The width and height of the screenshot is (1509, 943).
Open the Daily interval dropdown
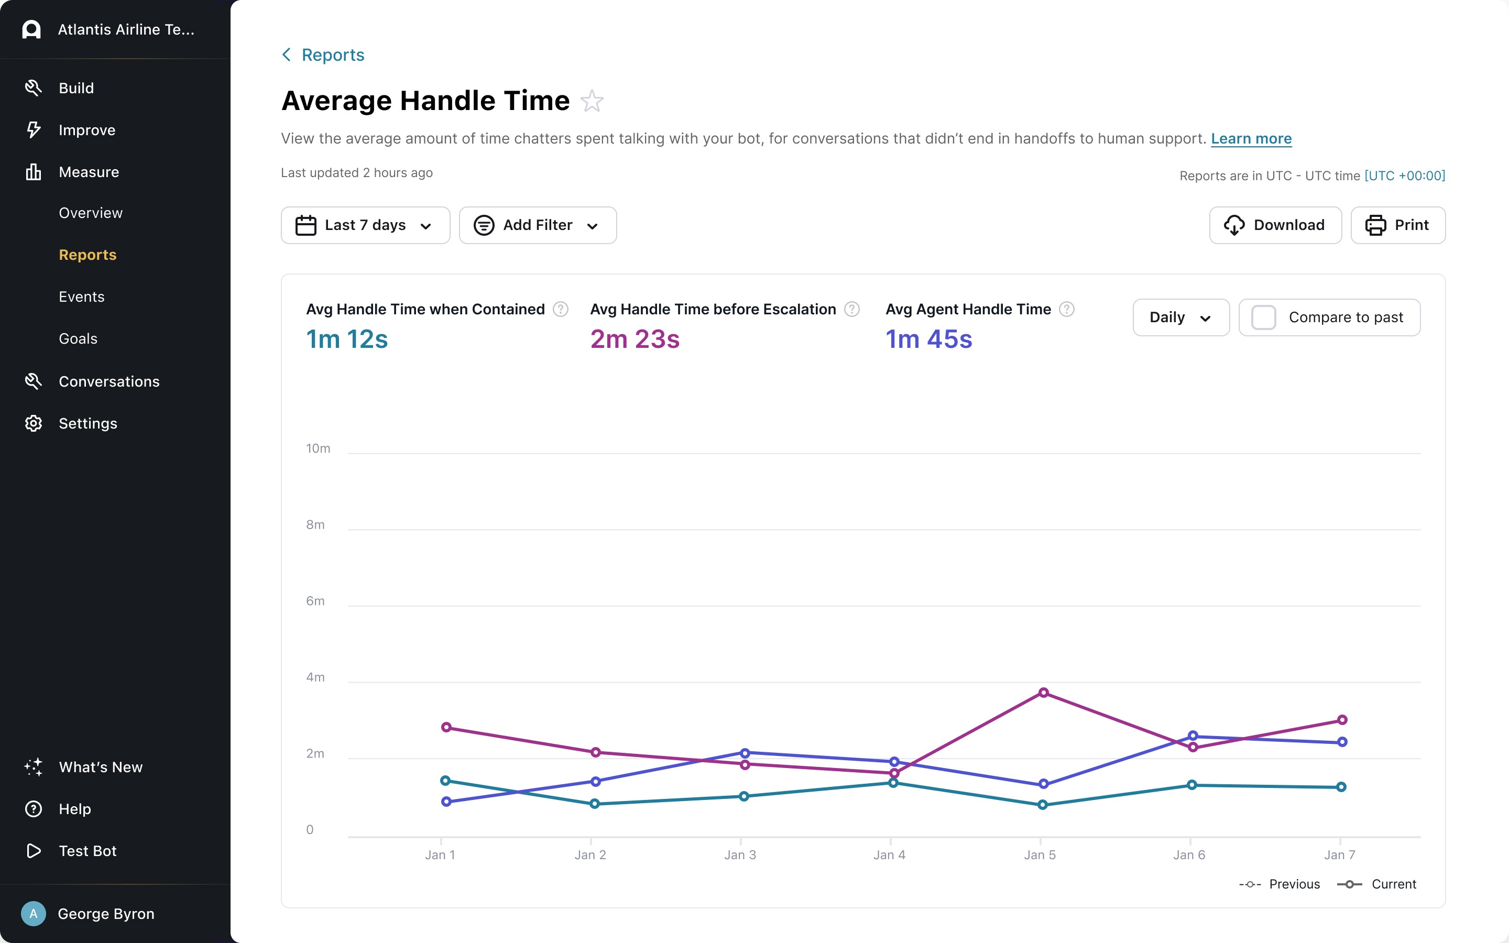pyautogui.click(x=1180, y=317)
